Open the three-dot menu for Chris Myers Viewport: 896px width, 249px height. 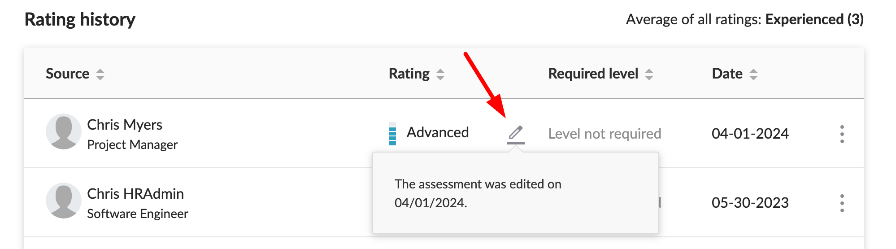(842, 134)
